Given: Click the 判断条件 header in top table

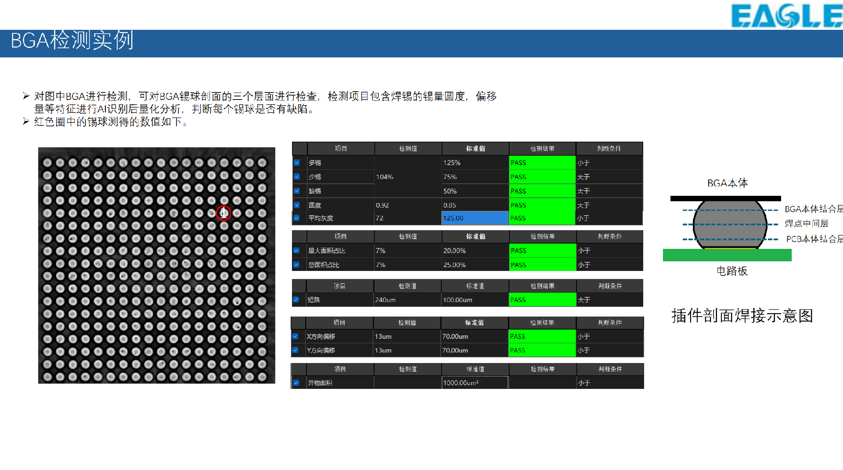Looking at the screenshot, I should click(x=609, y=149).
